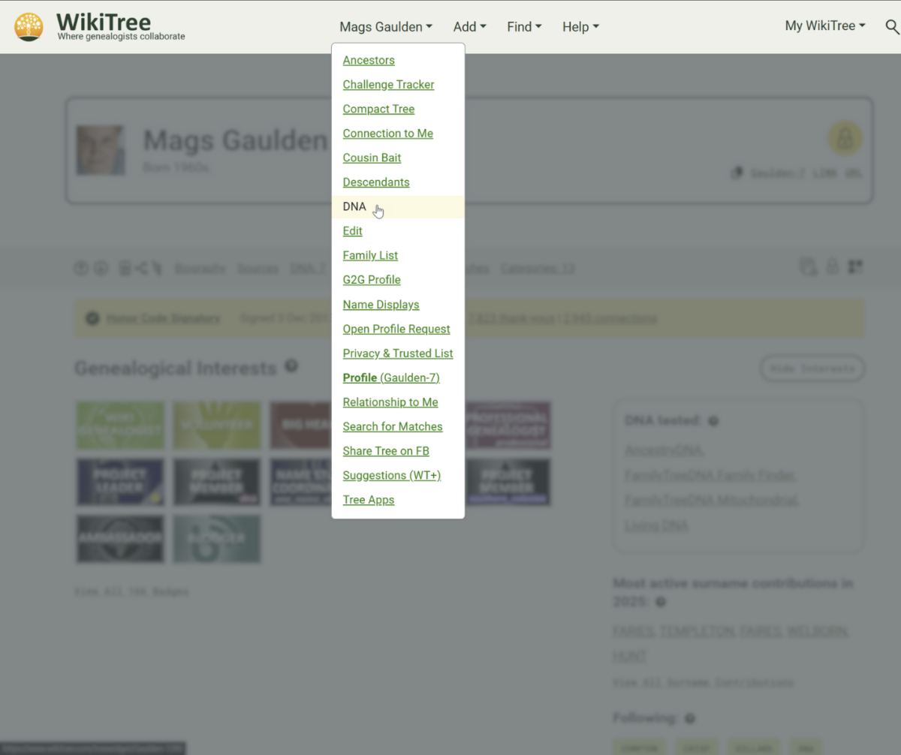Click the WikiTree site name text
The width and height of the screenshot is (901, 755).
coord(104,21)
